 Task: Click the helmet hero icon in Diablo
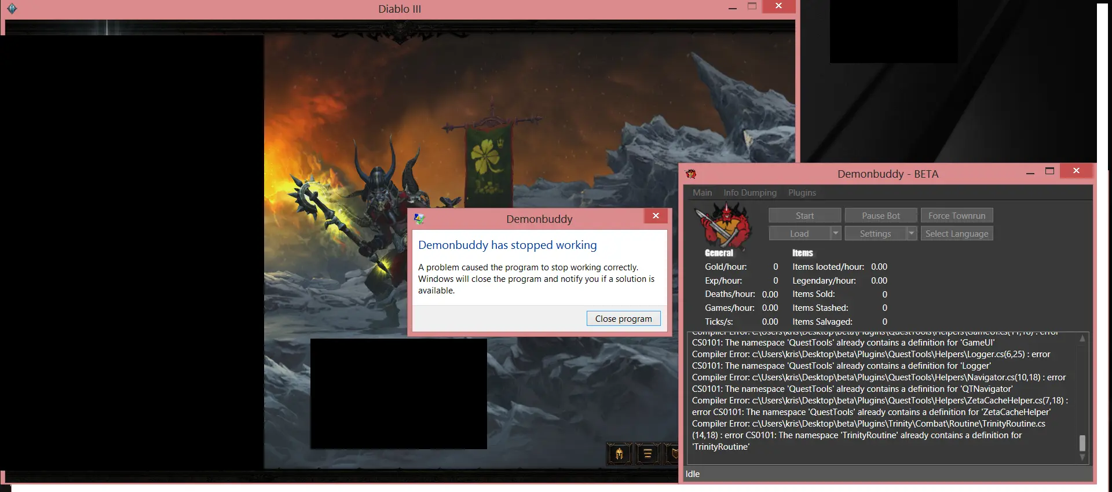point(619,454)
